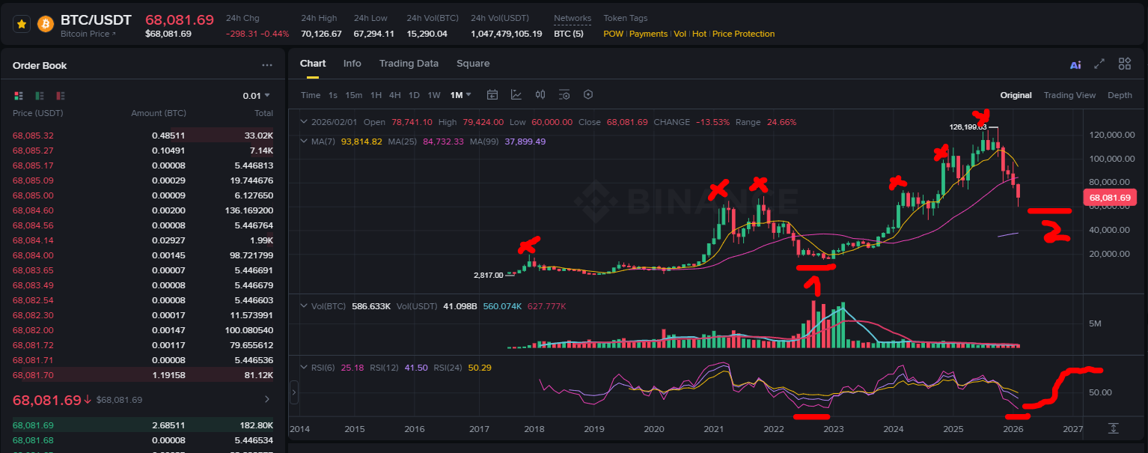1148x453 pixels.
Task: Select the 1H interval
Action: click(376, 95)
